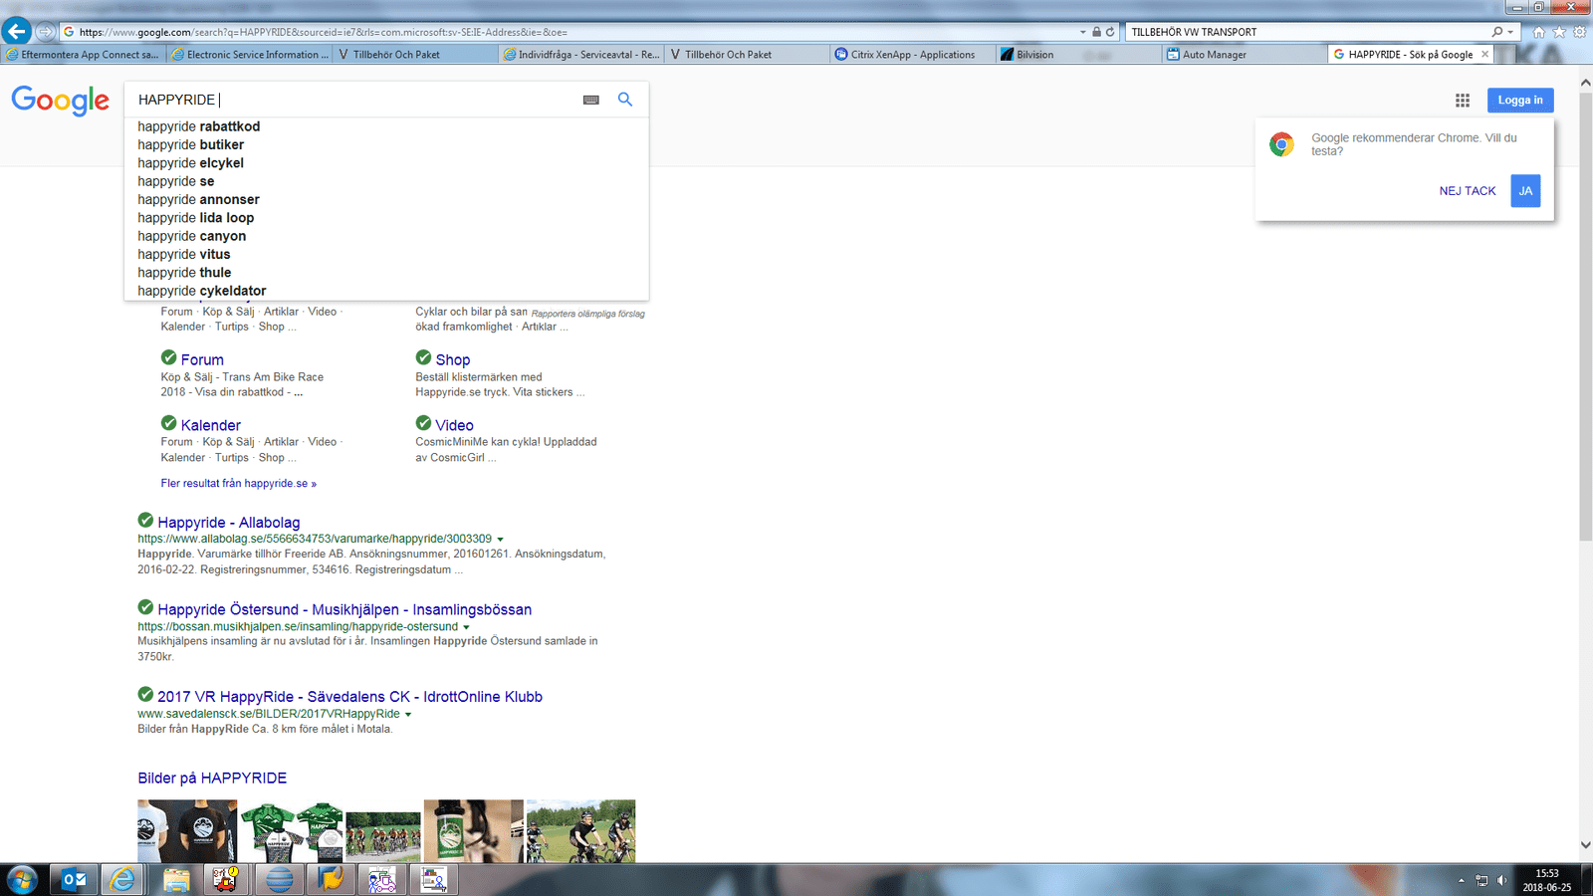
Task: Expand the Allabolag result URL dropdown arrow
Action: coord(501,540)
